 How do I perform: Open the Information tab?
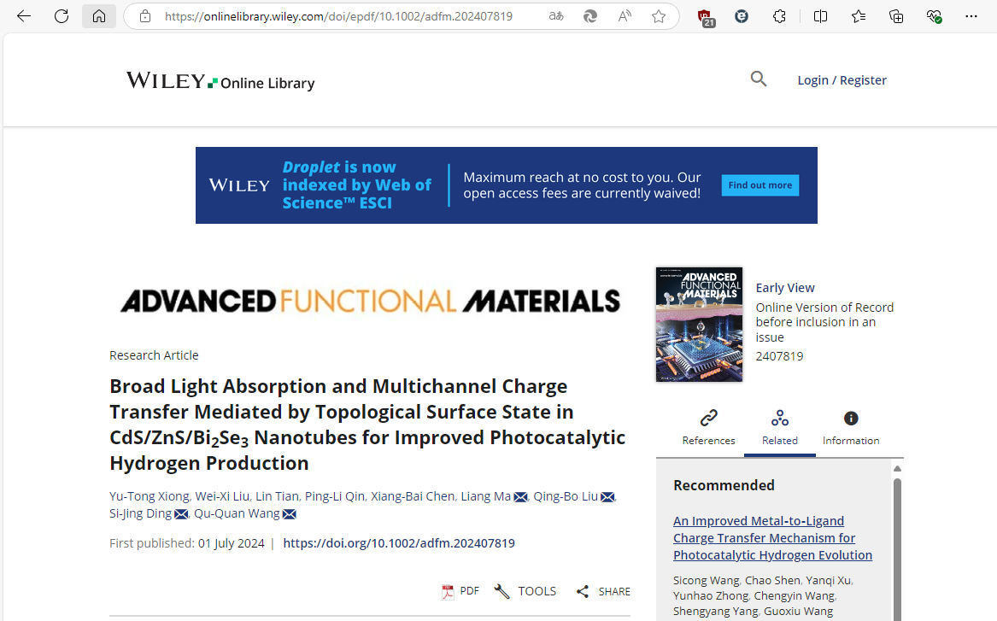[850, 427]
